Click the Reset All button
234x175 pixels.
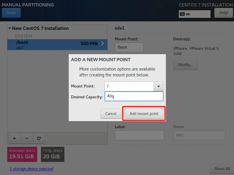coord(222,169)
